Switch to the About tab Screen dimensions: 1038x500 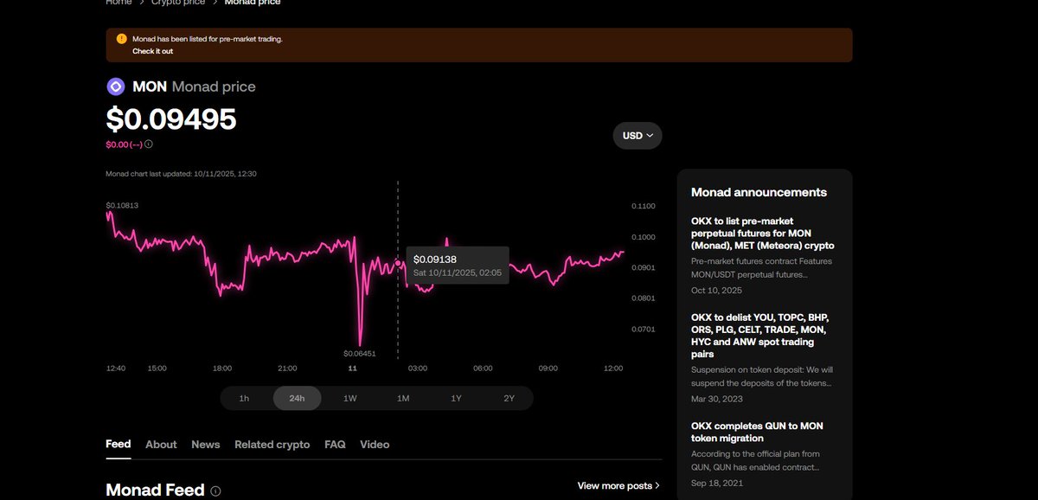pos(161,445)
